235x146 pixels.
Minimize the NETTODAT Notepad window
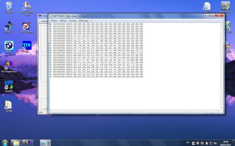click(x=207, y=16)
